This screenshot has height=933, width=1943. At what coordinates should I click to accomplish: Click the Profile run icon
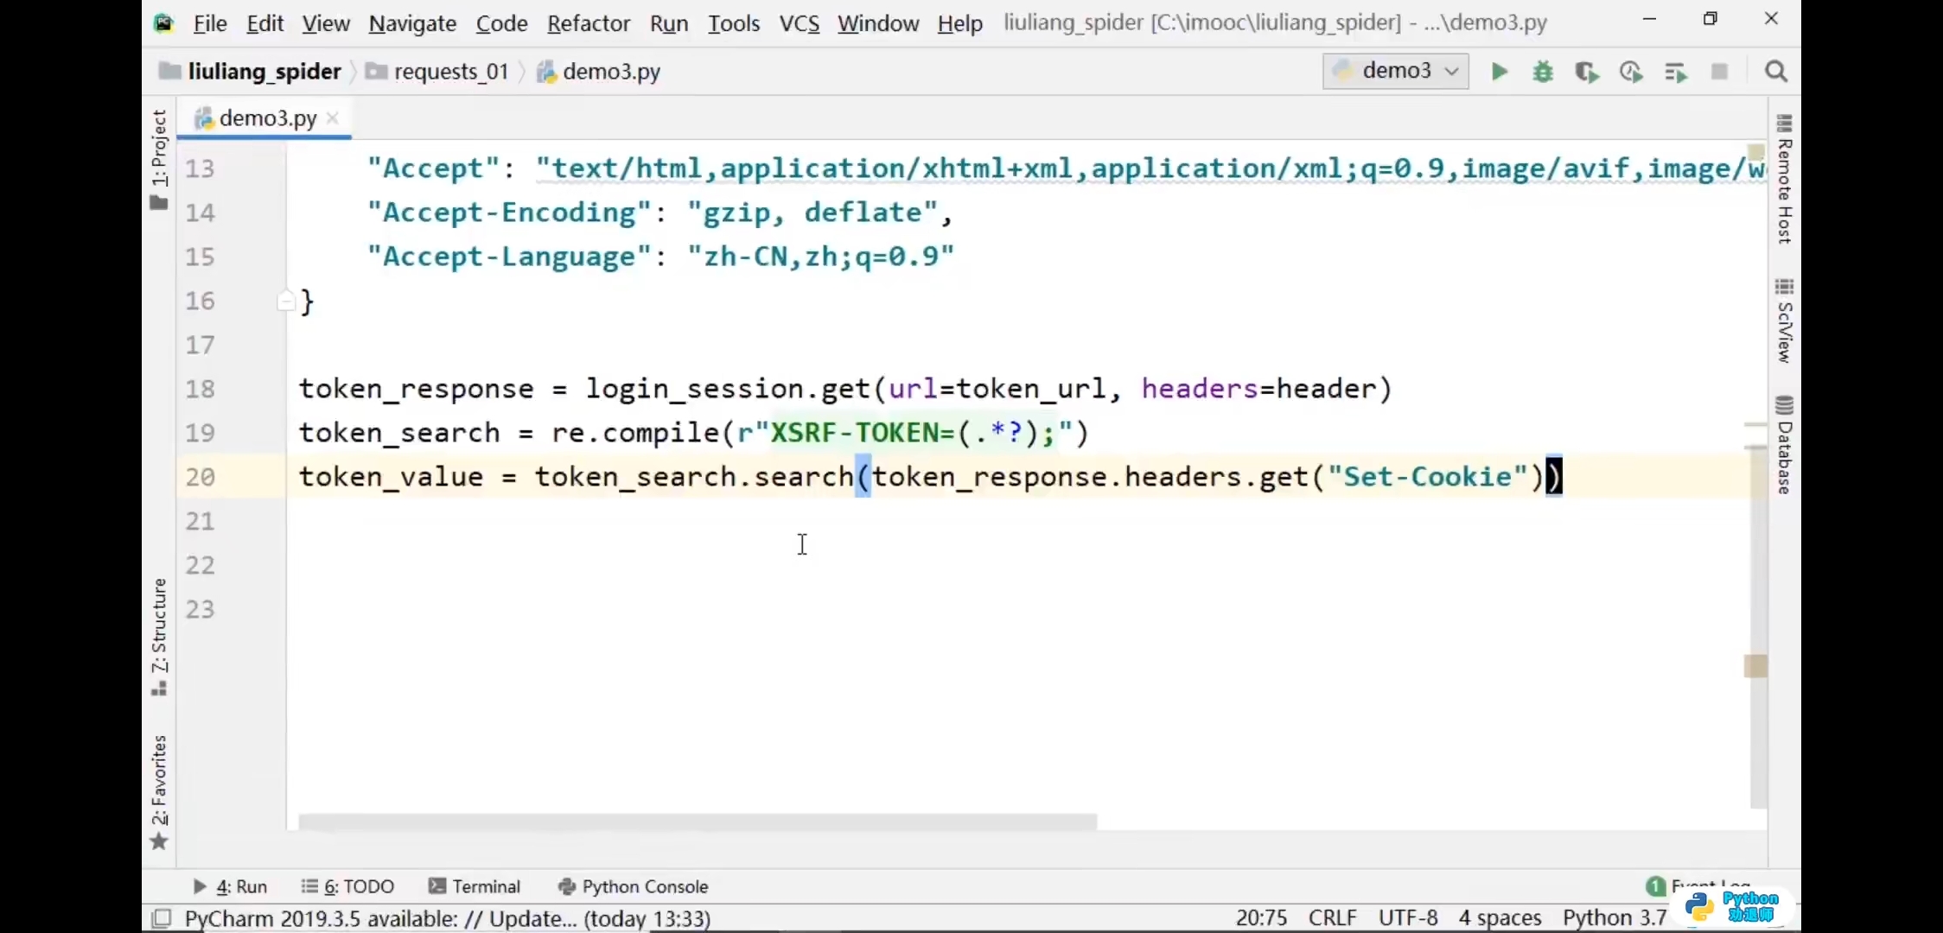click(1631, 72)
